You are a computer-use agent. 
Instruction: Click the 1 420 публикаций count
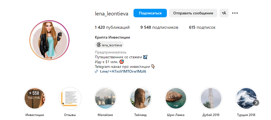[112, 27]
